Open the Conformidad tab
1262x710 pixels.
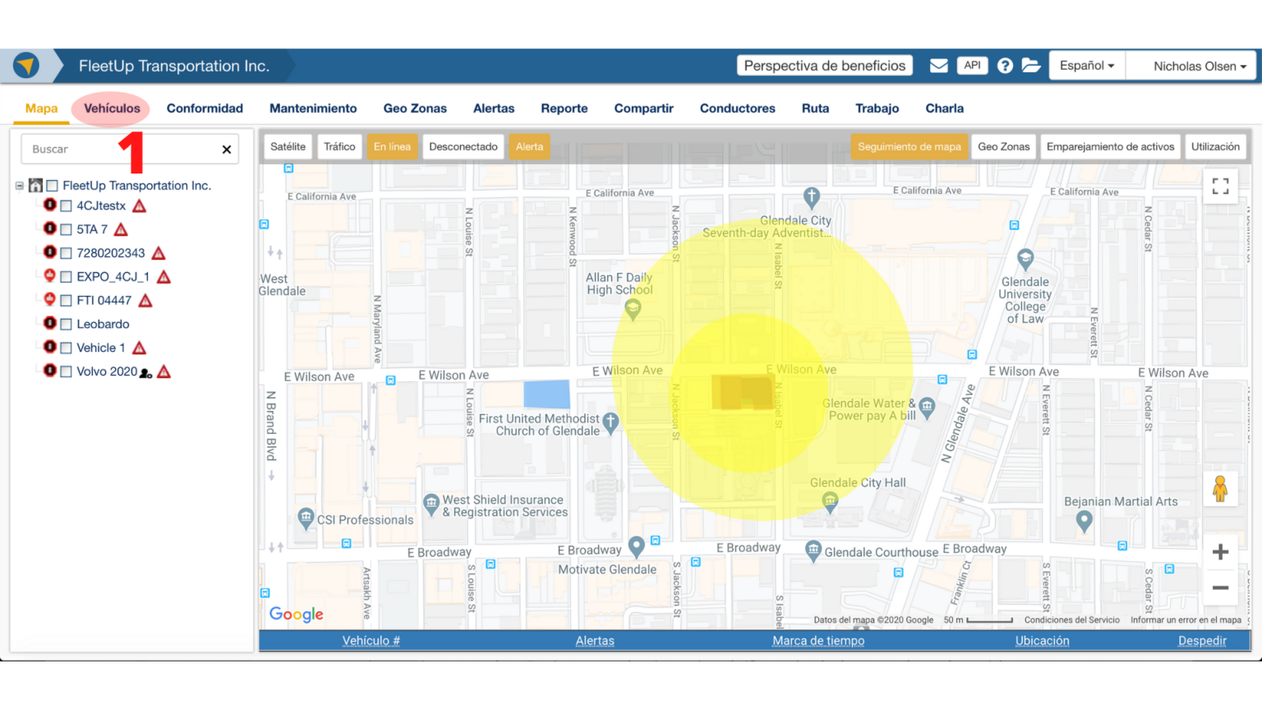205,108
